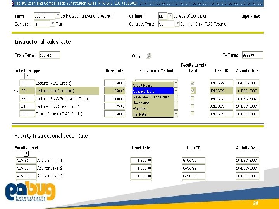This screenshot has height=209, width=279.
Task: Click User ID field for Lecture (FLAC Credit) row
Action: pyautogui.click(x=221, y=83)
